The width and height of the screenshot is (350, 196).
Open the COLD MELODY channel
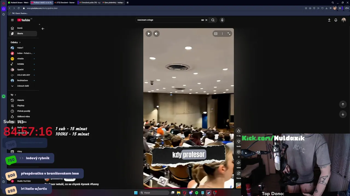pyautogui.click(x=23, y=75)
